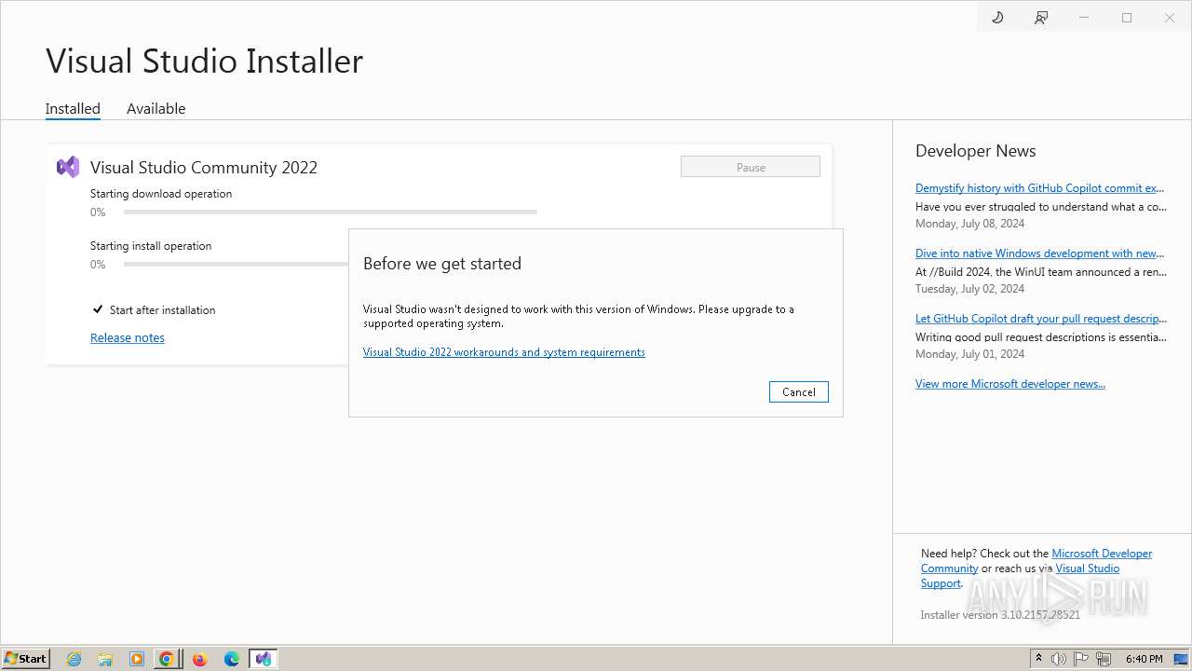Click 'Visual Studio Community 2022' product title

[204, 168]
